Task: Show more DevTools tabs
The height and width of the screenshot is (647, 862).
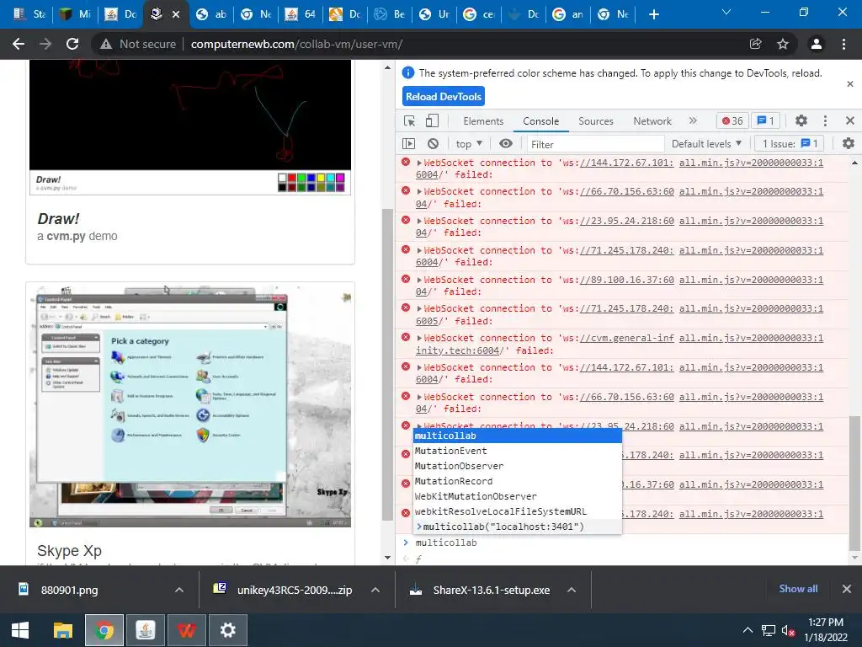Action: click(693, 120)
